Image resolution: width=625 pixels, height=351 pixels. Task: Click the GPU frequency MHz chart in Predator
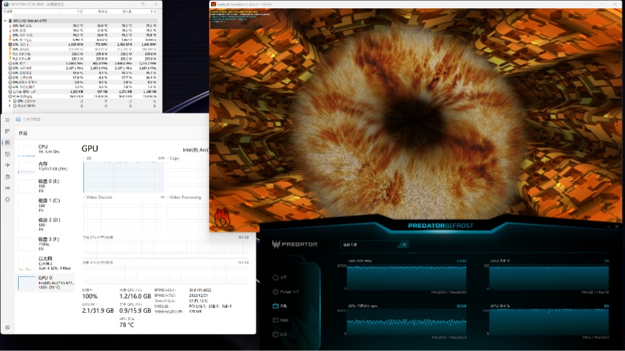406,277
